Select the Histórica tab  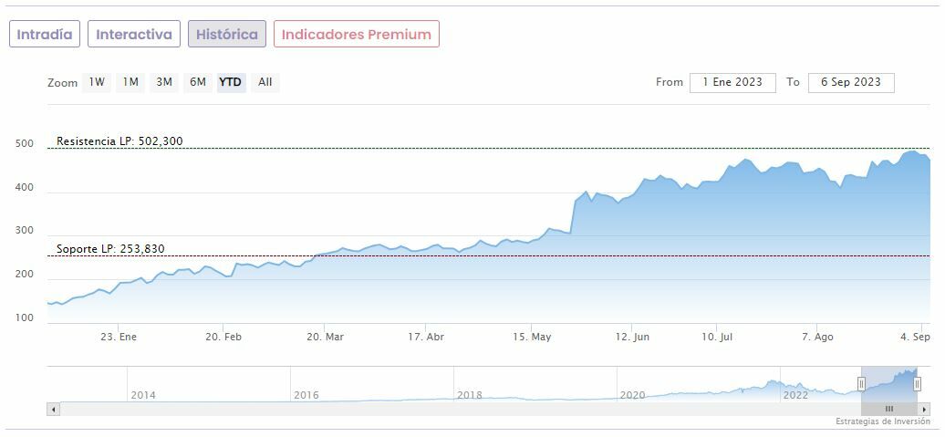coord(227,35)
